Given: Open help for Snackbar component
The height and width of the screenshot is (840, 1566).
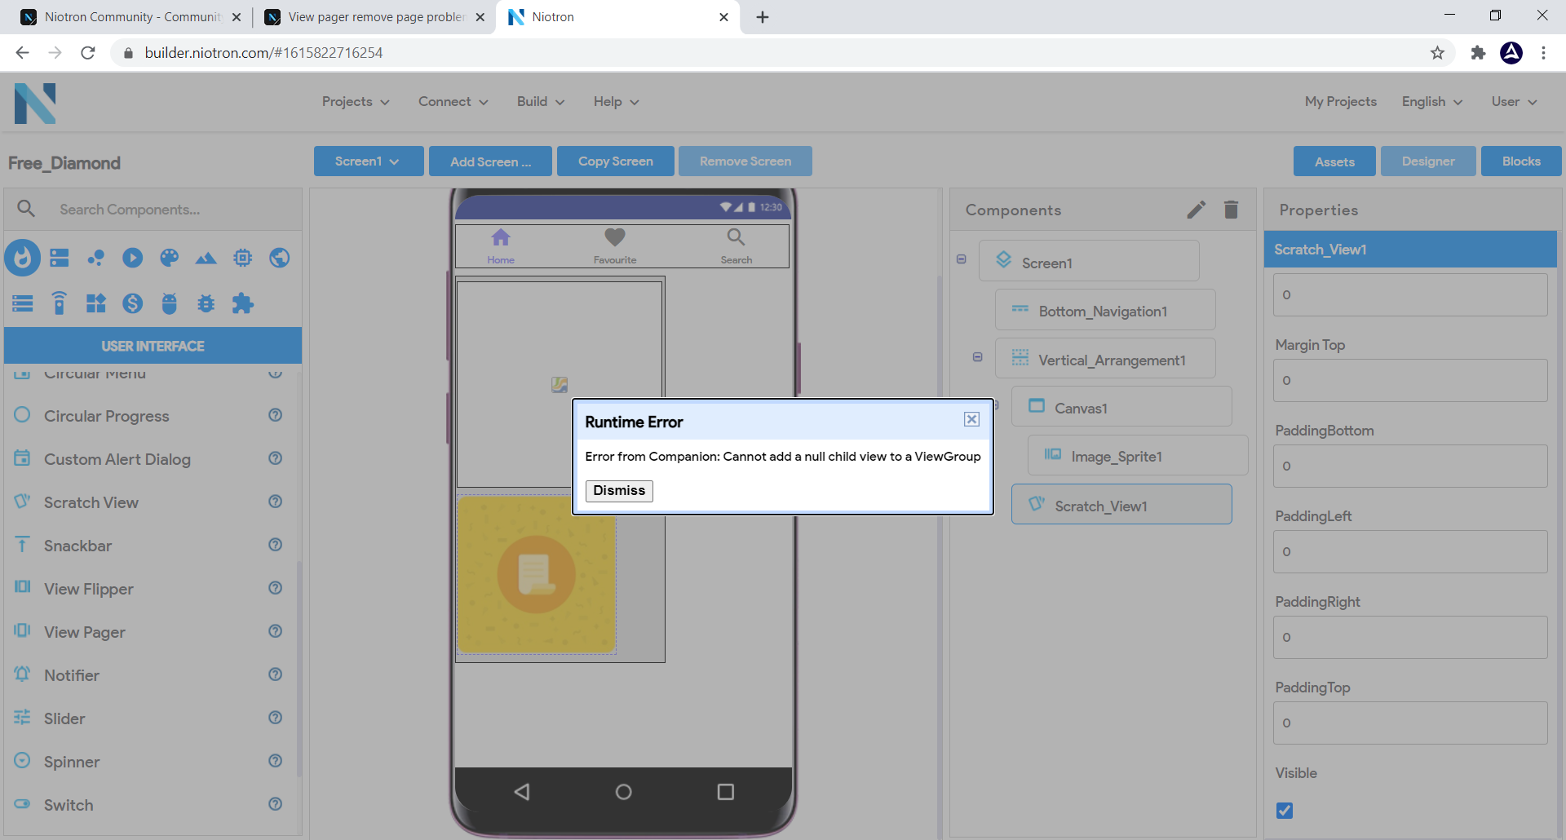Looking at the screenshot, I should (276, 545).
